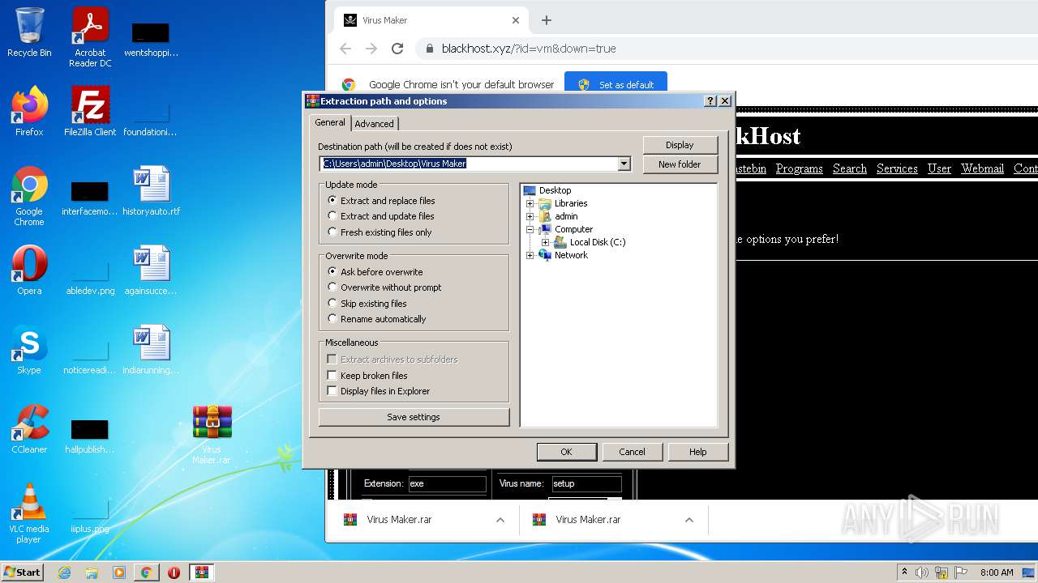
Task: Open Search link on BlackHost page
Action: pyautogui.click(x=850, y=168)
